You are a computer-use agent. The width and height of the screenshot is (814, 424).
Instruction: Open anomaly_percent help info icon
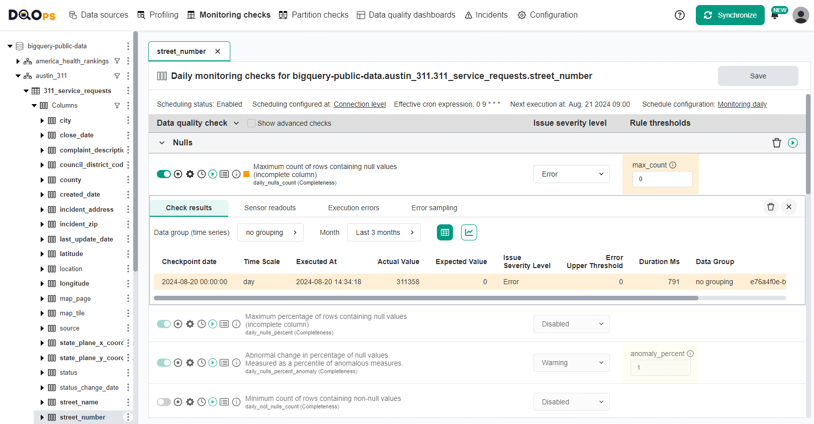[690, 354]
